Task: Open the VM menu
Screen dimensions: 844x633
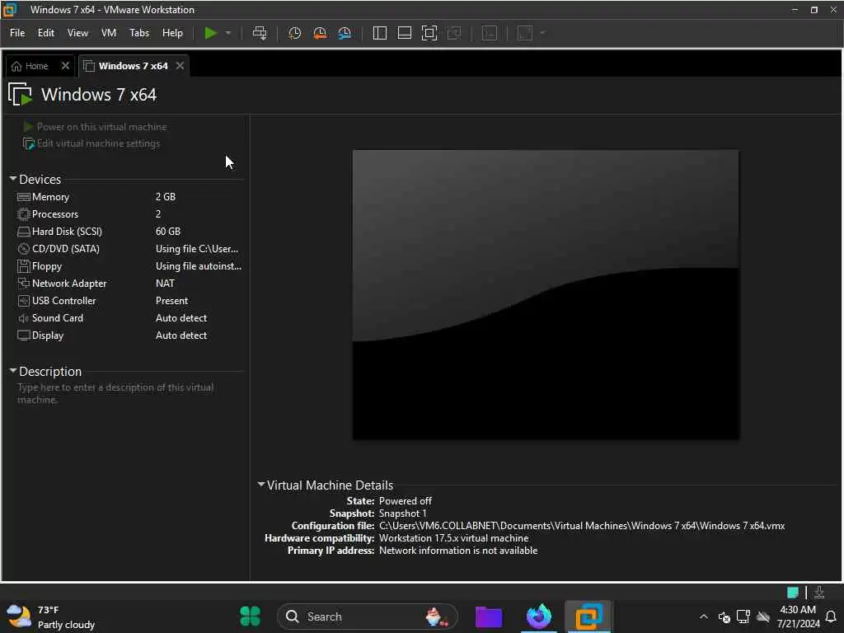Action: (x=109, y=33)
